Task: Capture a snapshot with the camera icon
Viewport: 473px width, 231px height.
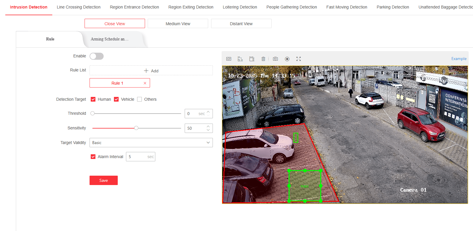Action: tap(275, 59)
